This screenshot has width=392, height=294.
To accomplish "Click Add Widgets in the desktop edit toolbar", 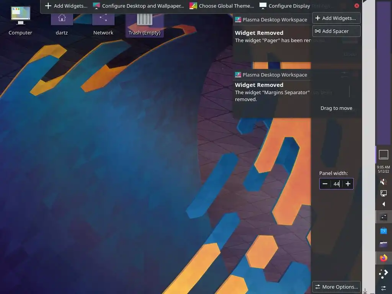I will [66, 6].
